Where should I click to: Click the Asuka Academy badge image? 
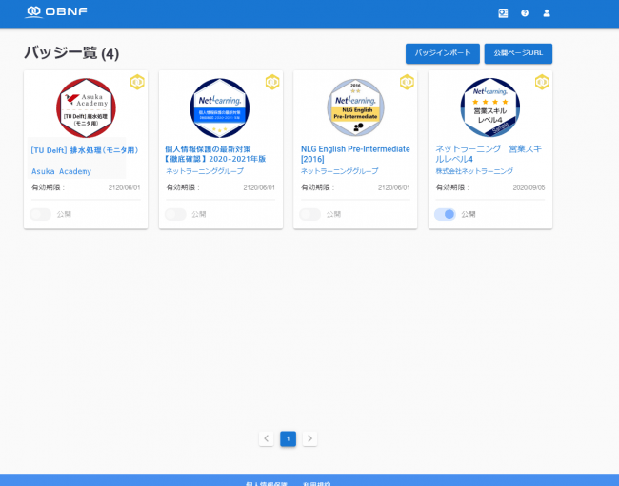(86, 107)
